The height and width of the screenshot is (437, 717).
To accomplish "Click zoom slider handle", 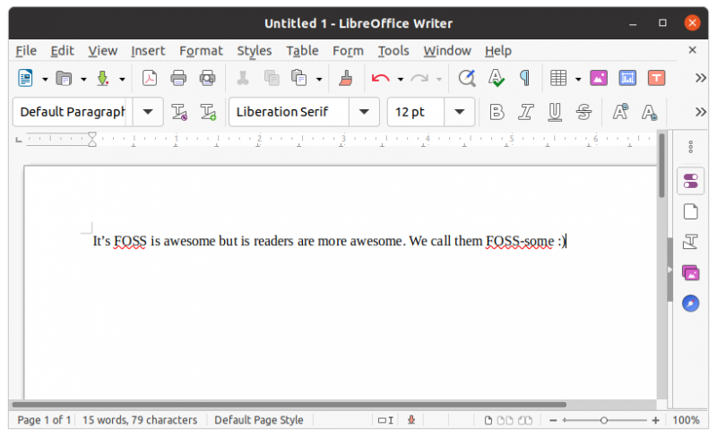I will [603, 420].
